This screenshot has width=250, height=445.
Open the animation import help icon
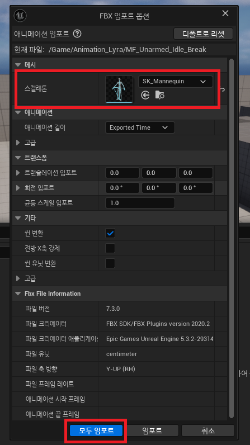[x=77, y=34]
